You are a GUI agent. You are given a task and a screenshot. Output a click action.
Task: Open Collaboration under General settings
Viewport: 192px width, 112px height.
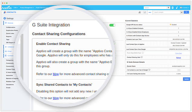click(11, 27)
